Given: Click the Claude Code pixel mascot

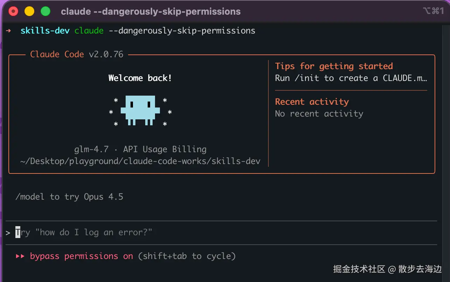Looking at the screenshot, I should [140, 110].
